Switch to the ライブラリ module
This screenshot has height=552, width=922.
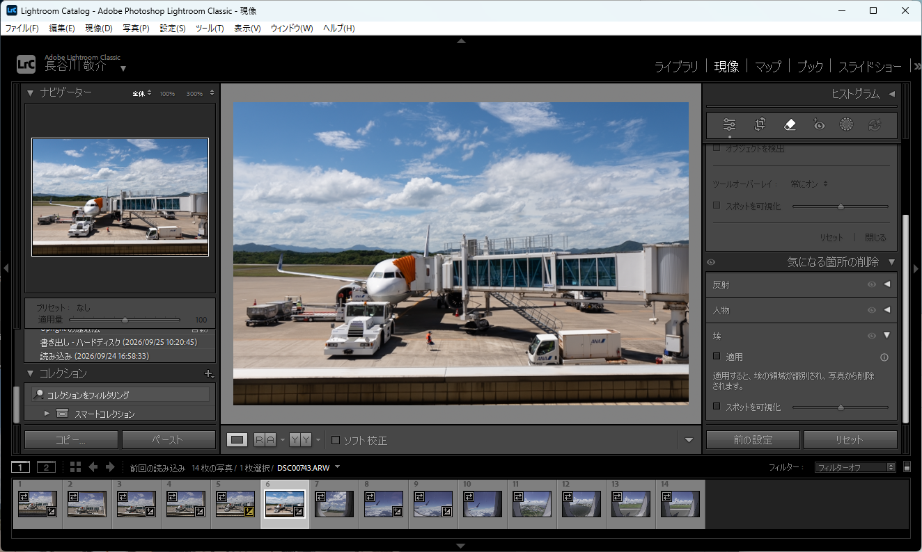pyautogui.click(x=675, y=67)
